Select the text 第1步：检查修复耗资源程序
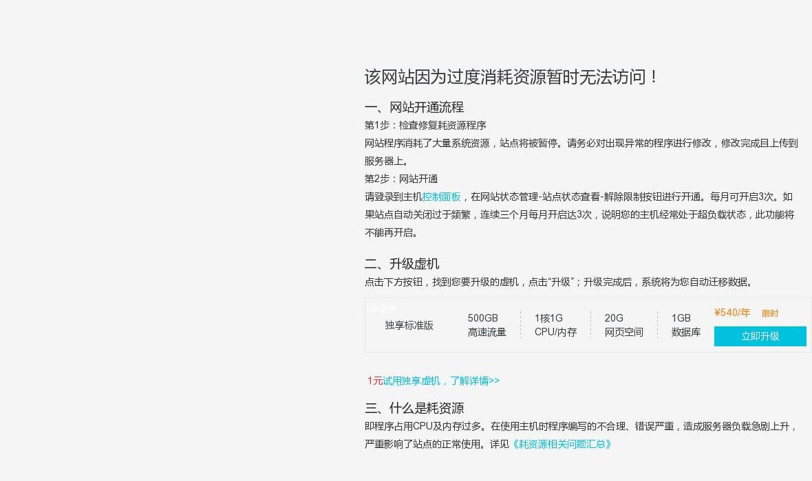The image size is (812, 481). pyautogui.click(x=425, y=125)
